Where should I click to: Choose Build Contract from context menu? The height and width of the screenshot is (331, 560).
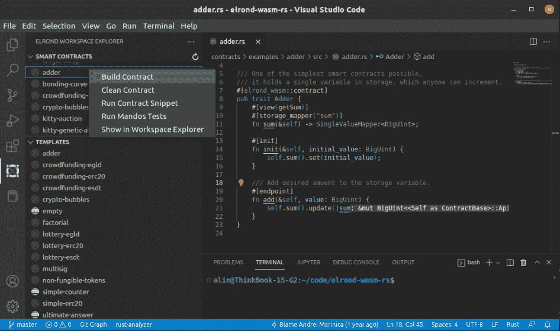(152, 77)
